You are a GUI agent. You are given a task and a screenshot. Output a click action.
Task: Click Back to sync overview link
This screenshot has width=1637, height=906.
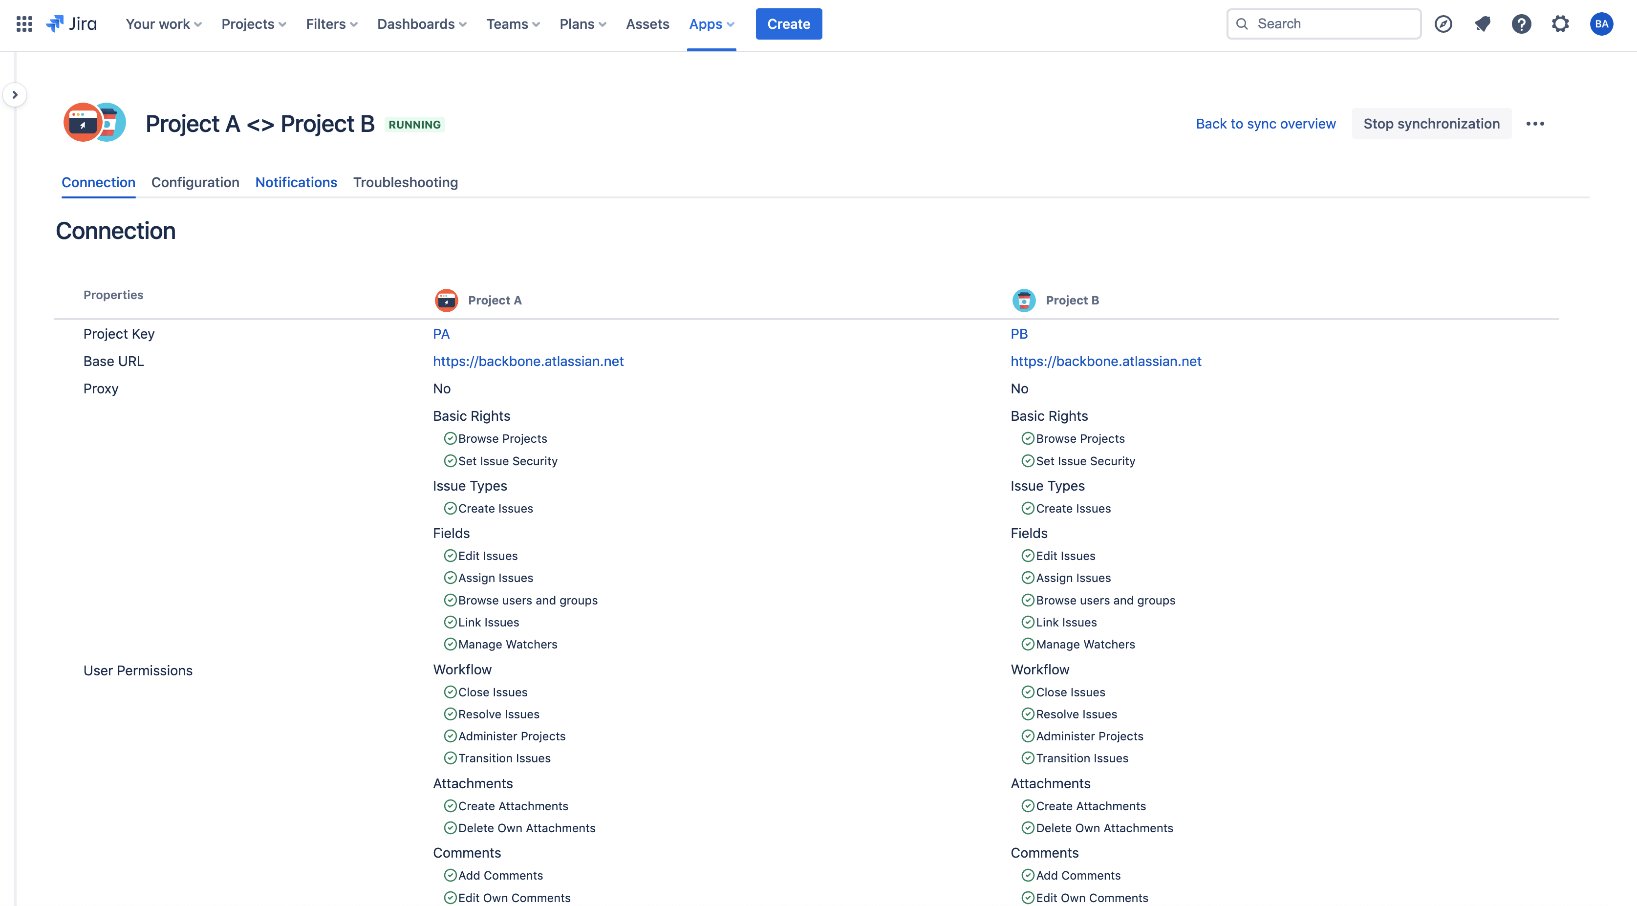[1265, 124]
